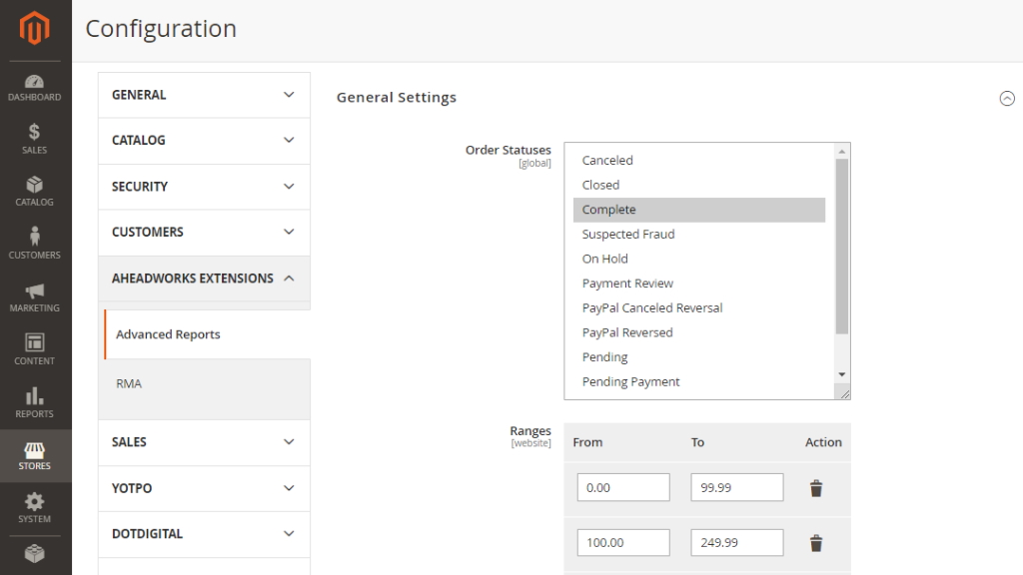Collapse the General Settings section
Image resolution: width=1023 pixels, height=575 pixels.
click(x=1007, y=99)
